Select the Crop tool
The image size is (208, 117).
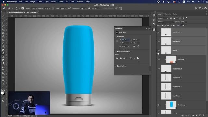click(x=3, y=30)
